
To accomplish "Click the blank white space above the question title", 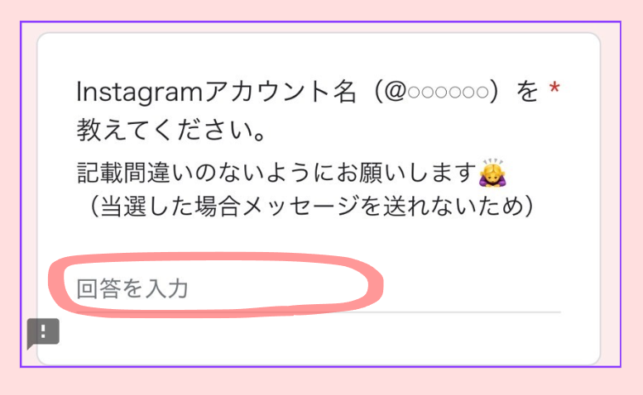I will (x=319, y=55).
